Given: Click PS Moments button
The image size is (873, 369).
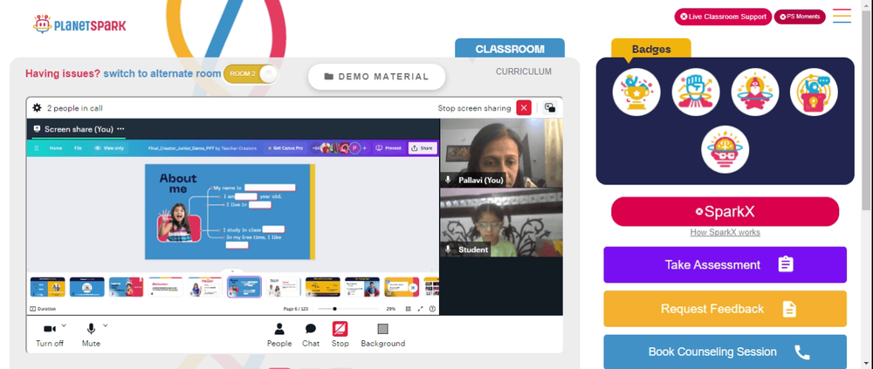Looking at the screenshot, I should (800, 17).
